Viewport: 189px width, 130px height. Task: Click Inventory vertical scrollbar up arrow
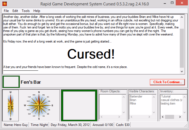[x=184, y=97]
